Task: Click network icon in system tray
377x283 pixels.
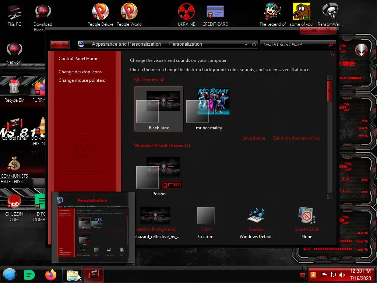Action: 333,275
